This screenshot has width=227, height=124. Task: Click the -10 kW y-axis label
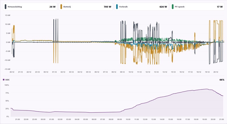tap(8, 60)
